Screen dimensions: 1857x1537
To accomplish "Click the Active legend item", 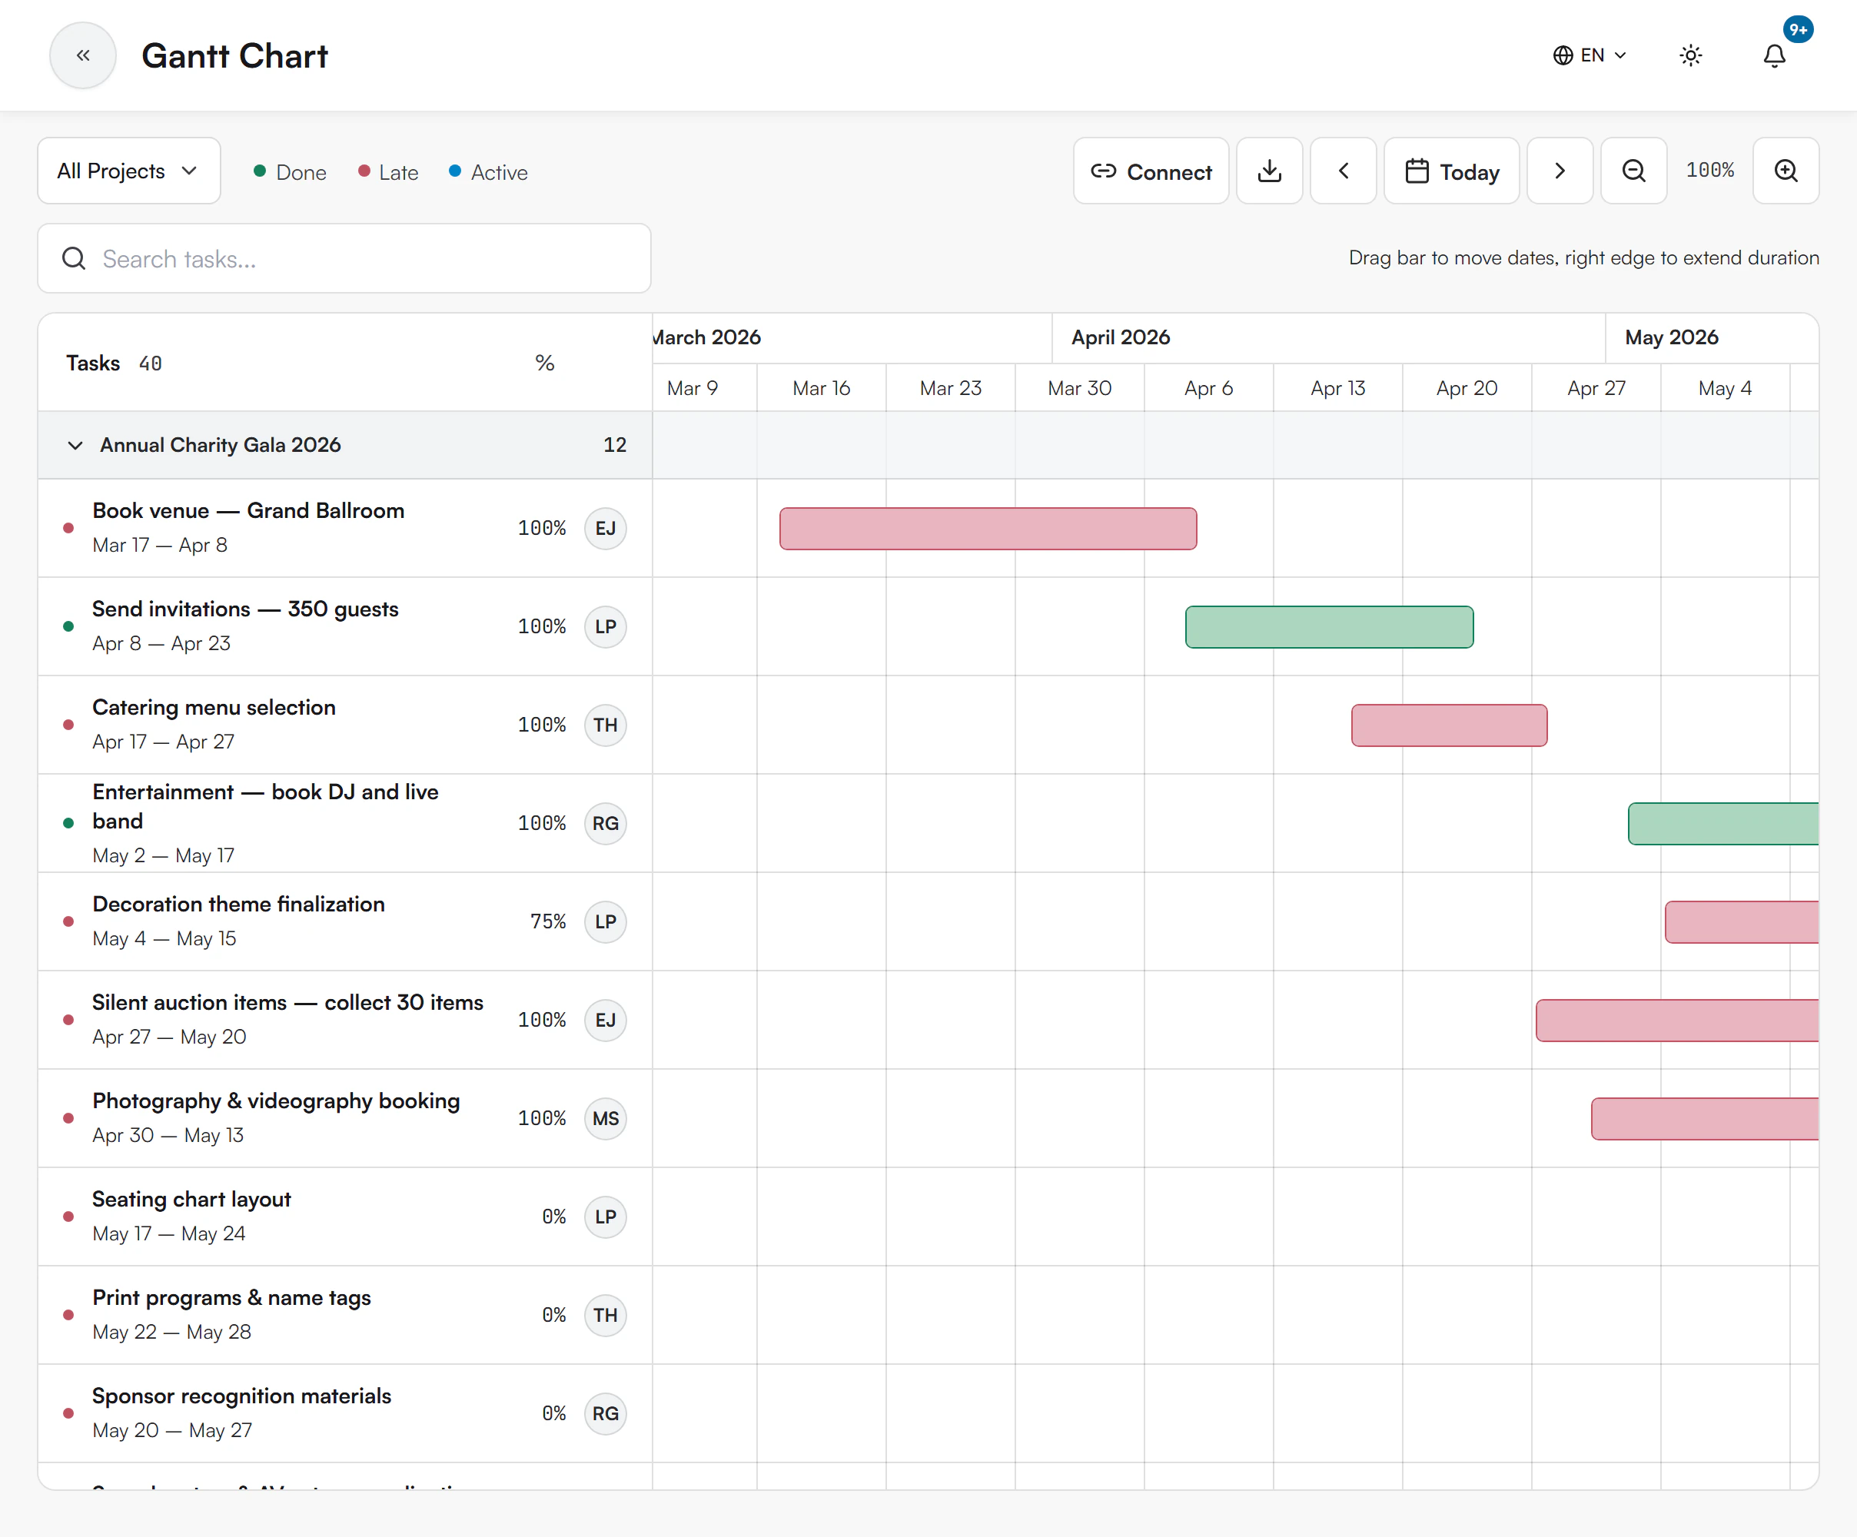I will [488, 172].
